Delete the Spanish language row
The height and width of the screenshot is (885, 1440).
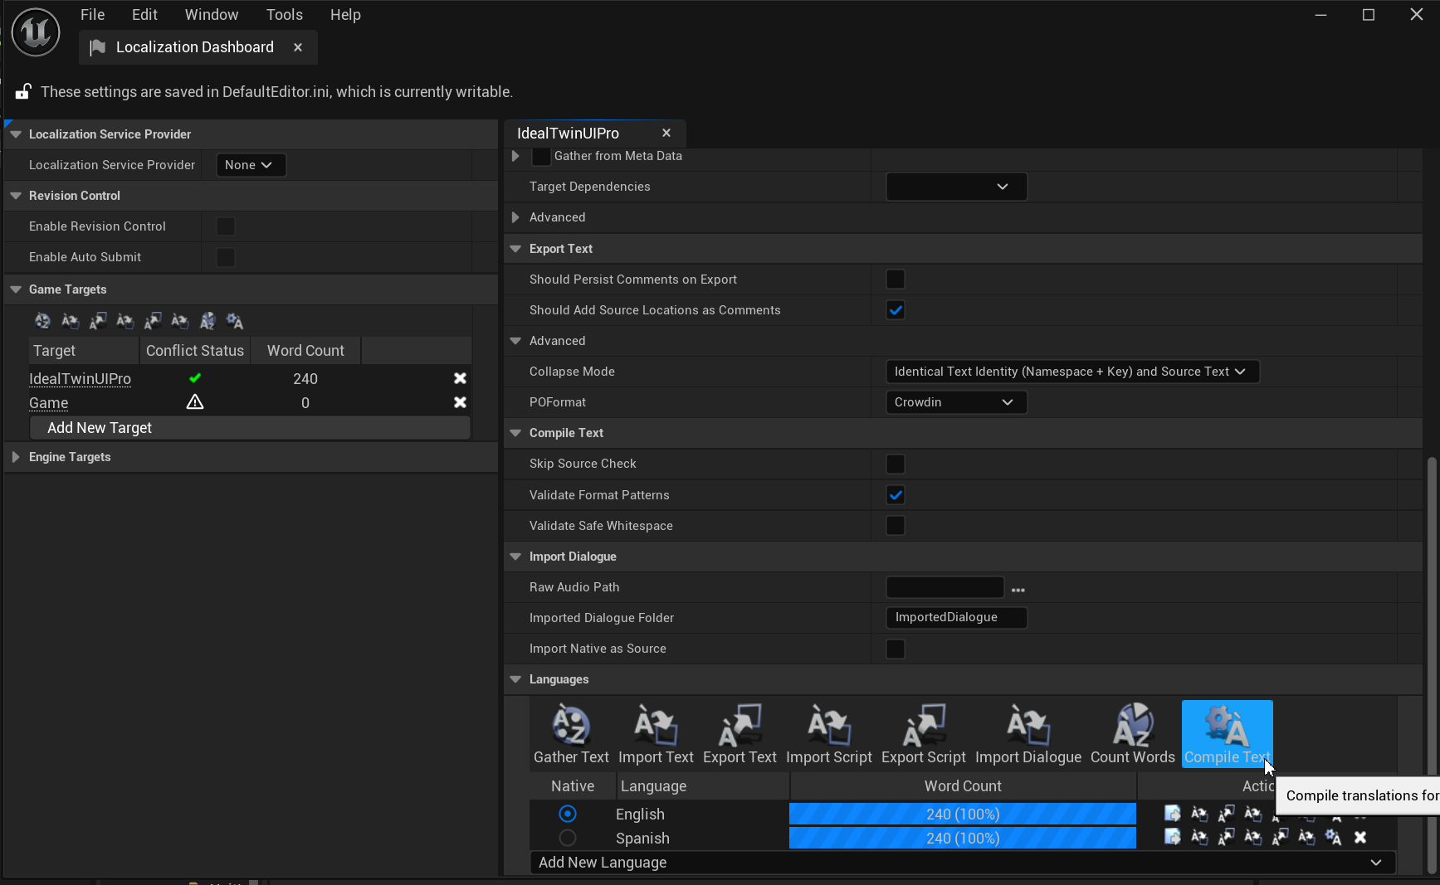click(1360, 838)
